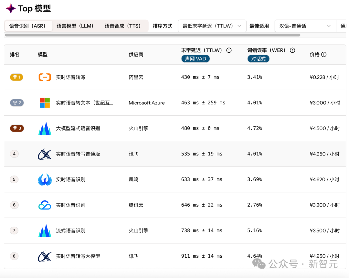The width and height of the screenshot is (349, 278).
Task: Select the 阿里云 vendor logo
Action: point(45,77)
